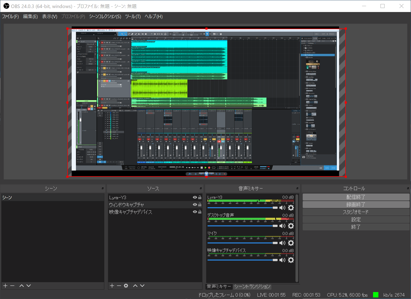Open 設定 from the controls panel
411x299 pixels.
356,219
